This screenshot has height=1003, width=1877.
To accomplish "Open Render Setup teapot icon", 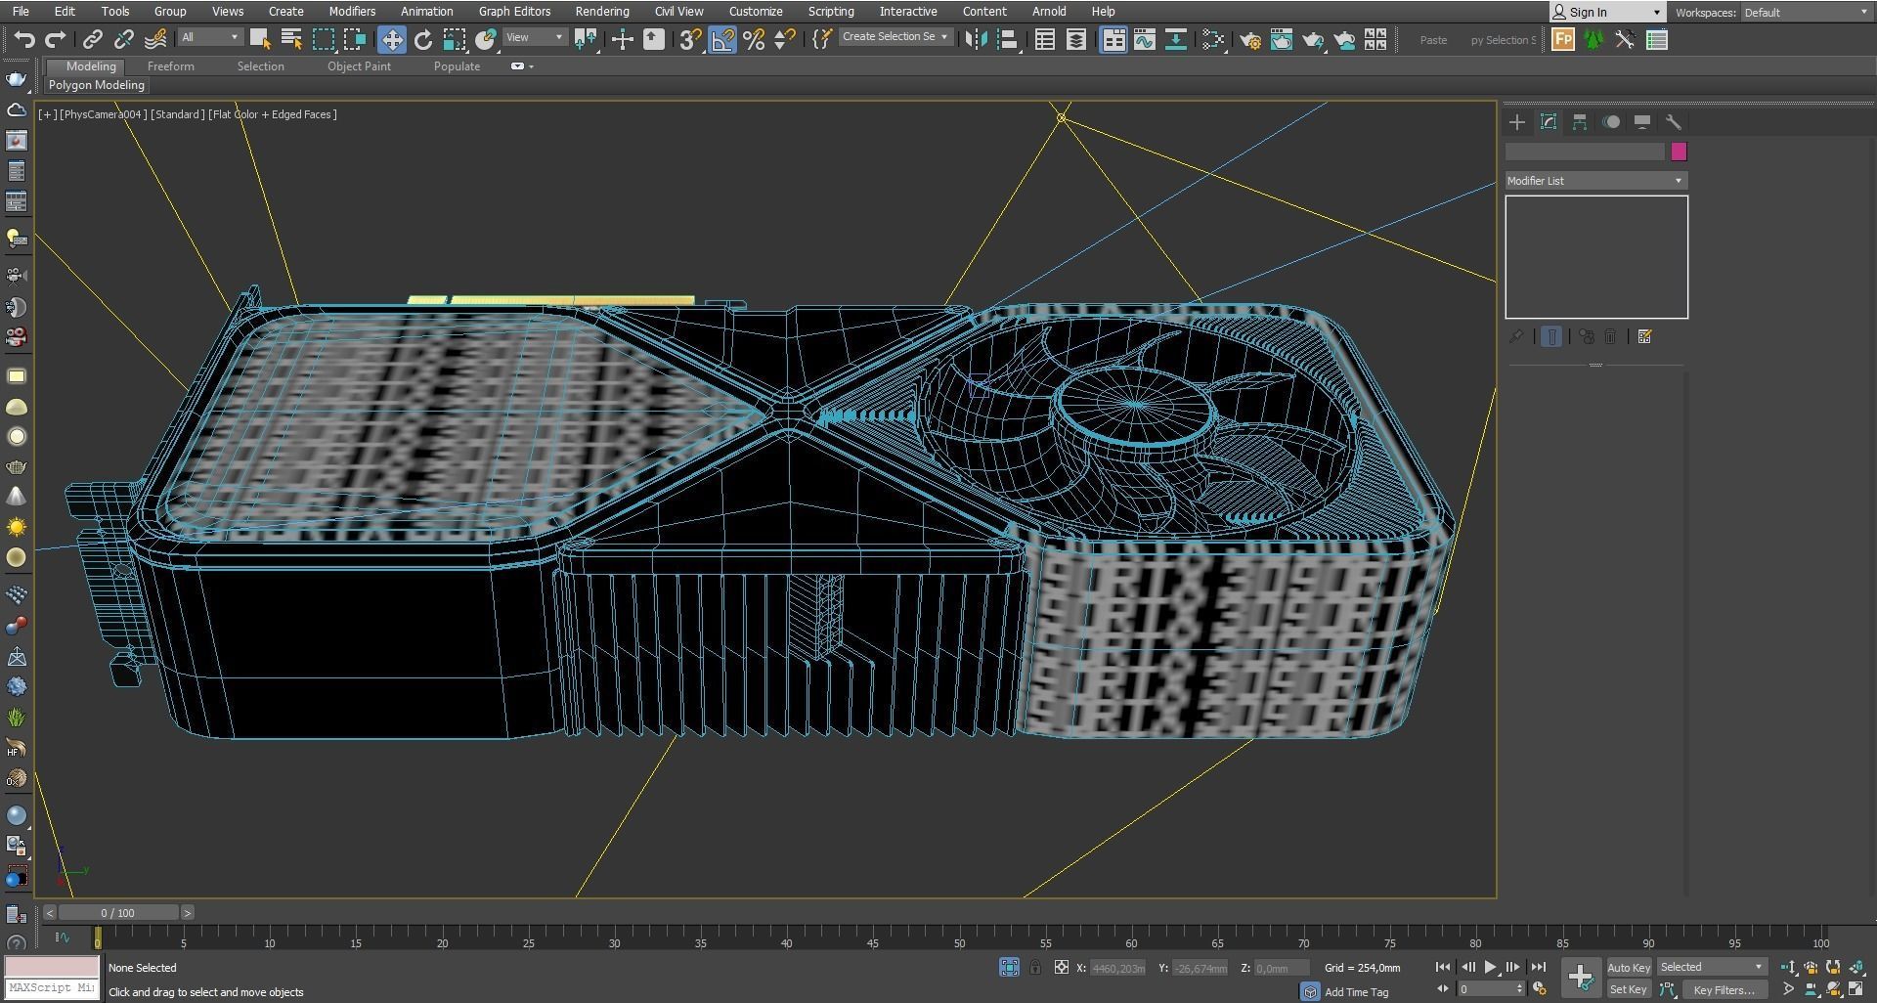I will (x=1250, y=39).
